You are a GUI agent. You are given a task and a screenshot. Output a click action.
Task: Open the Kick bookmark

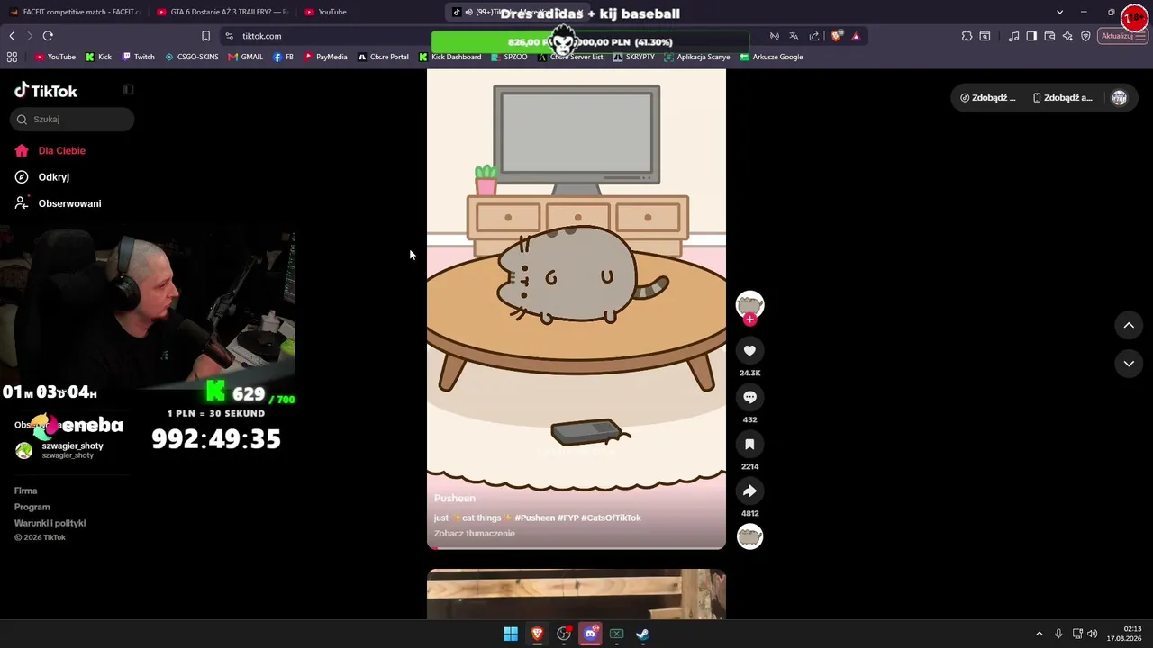point(98,57)
